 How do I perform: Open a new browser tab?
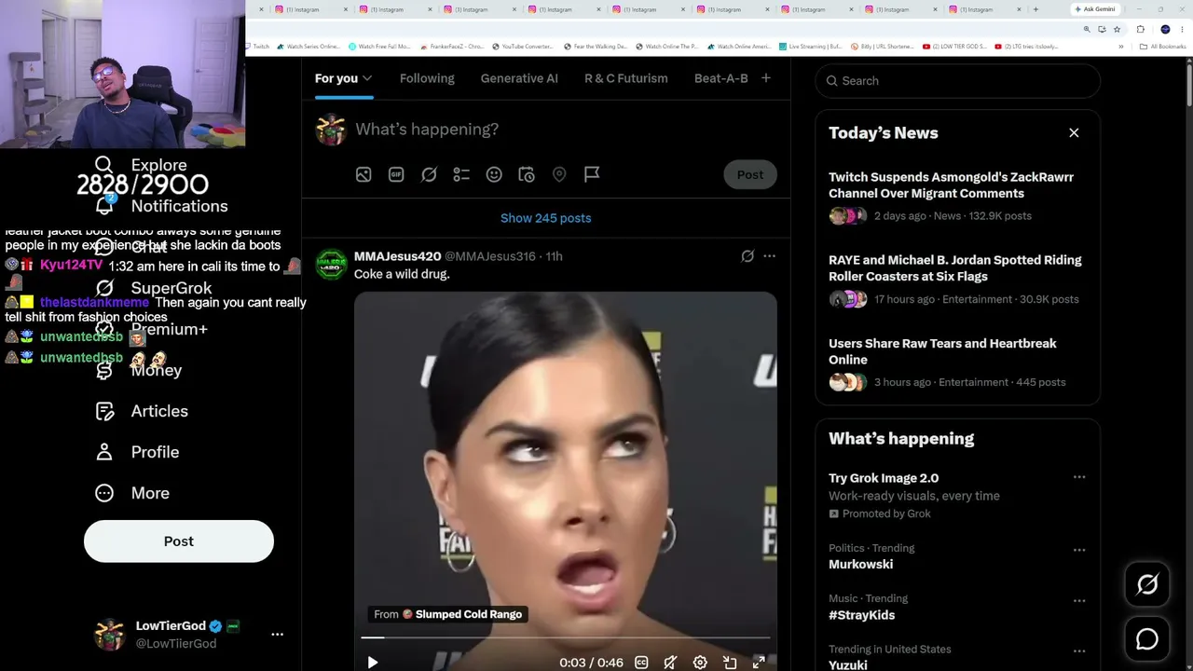click(x=1035, y=9)
